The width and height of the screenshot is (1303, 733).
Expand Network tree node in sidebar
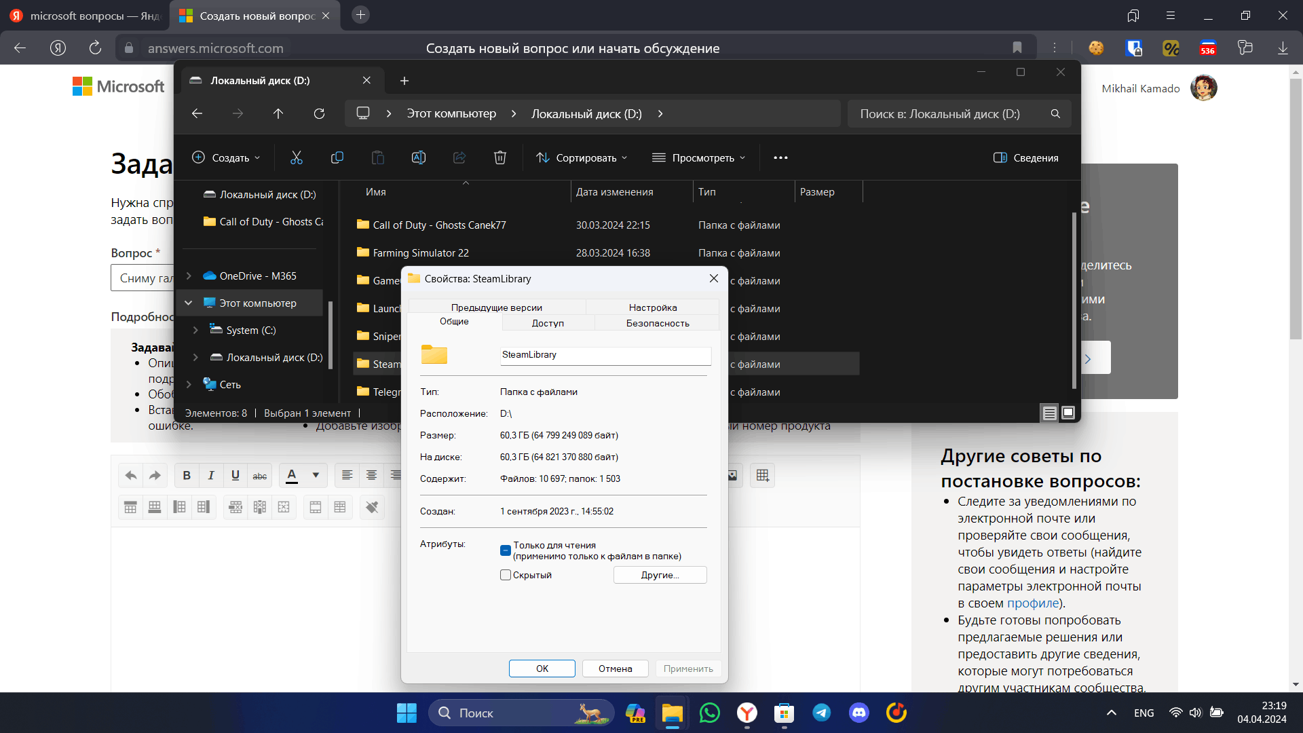(189, 384)
